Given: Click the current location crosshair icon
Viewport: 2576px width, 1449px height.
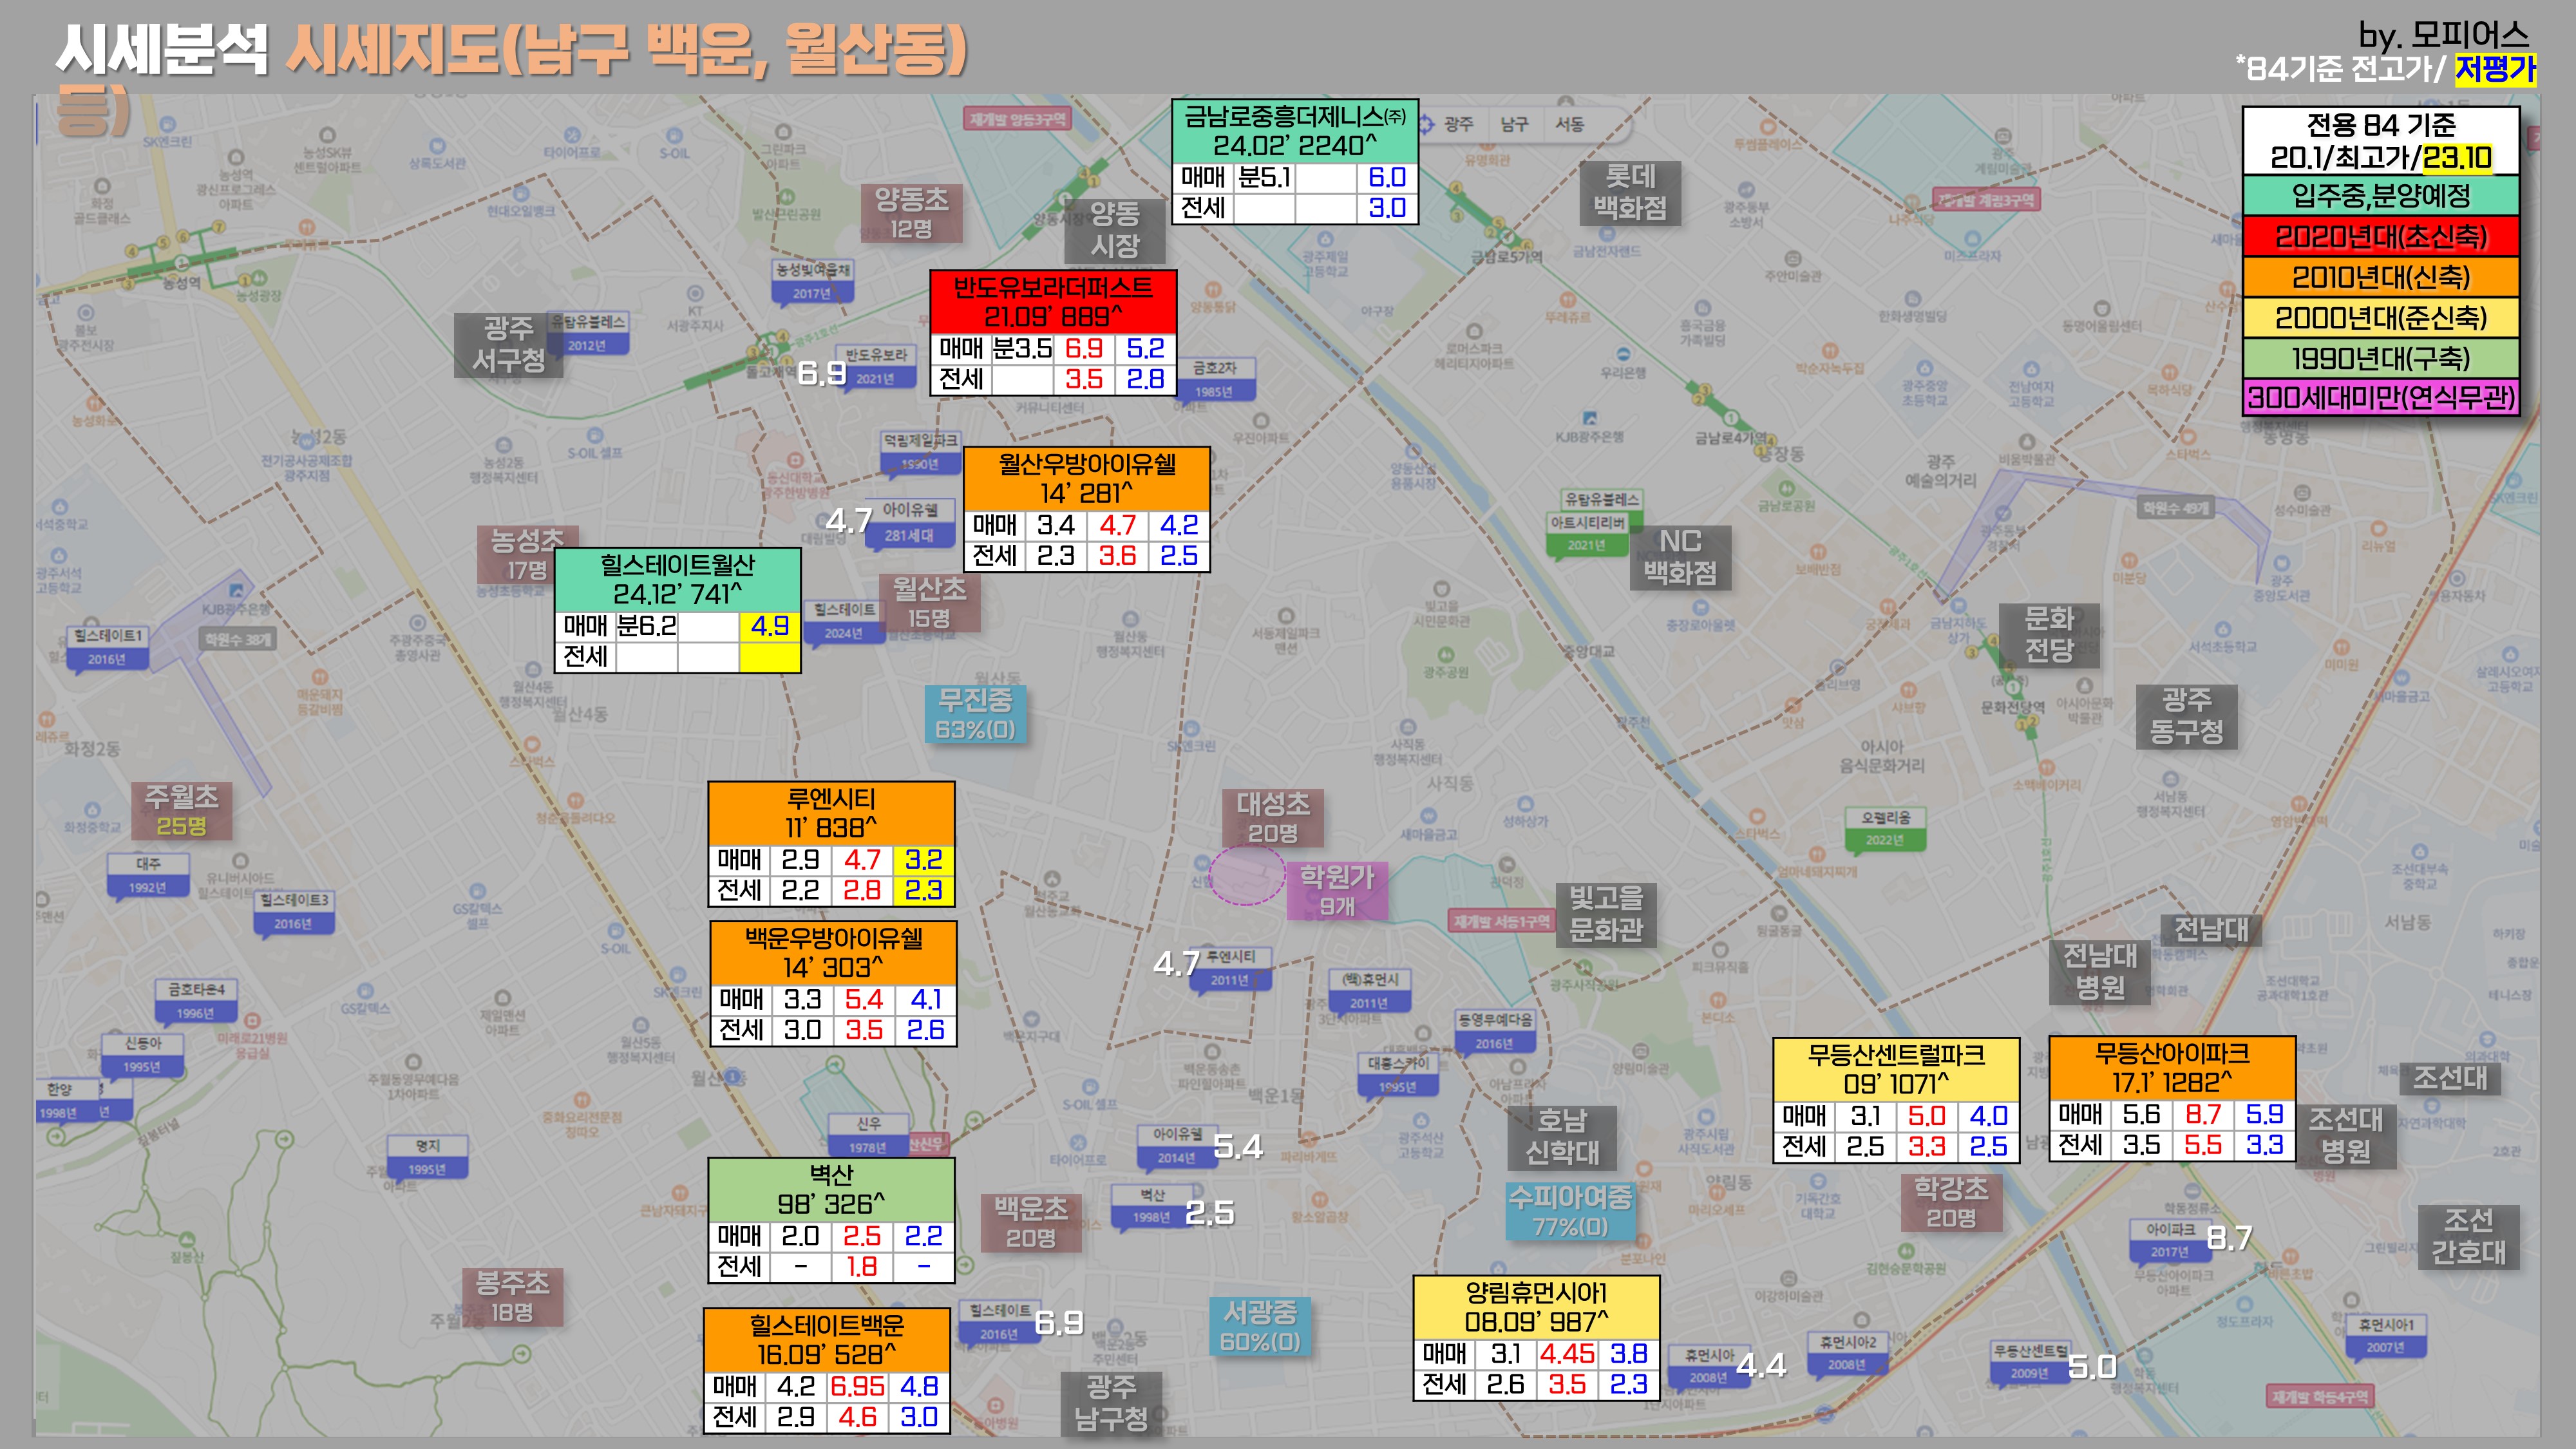Looking at the screenshot, I should [x=1426, y=124].
